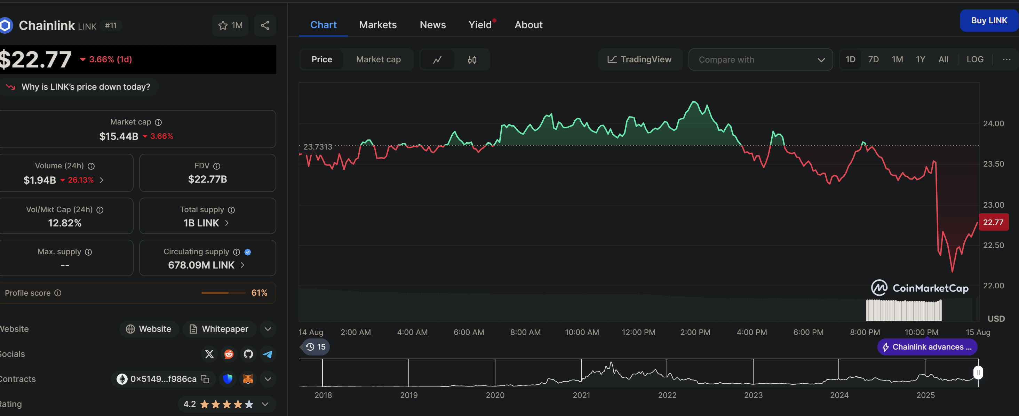Switch to line chart view icon
The image size is (1019, 416).
[x=437, y=60]
